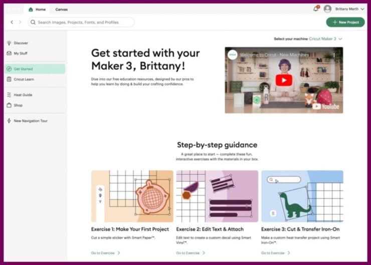
Task: Click the Cricut channel logo on video
Action: point(232,55)
